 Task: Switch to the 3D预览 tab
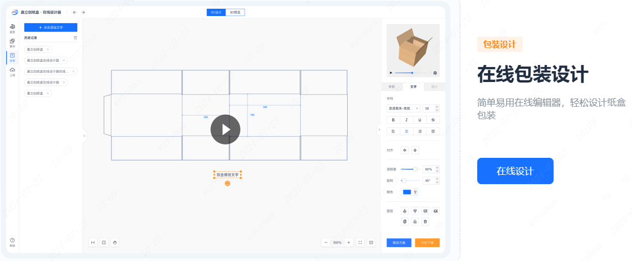[235, 12]
